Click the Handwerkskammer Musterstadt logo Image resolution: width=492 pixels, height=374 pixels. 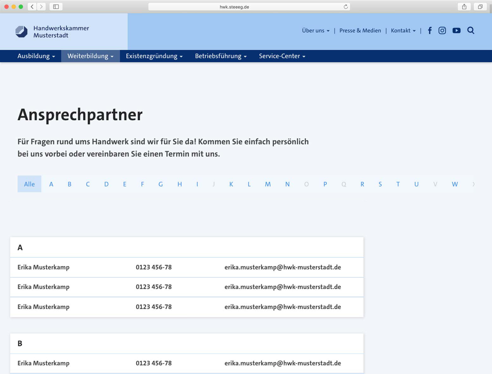pyautogui.click(x=53, y=32)
